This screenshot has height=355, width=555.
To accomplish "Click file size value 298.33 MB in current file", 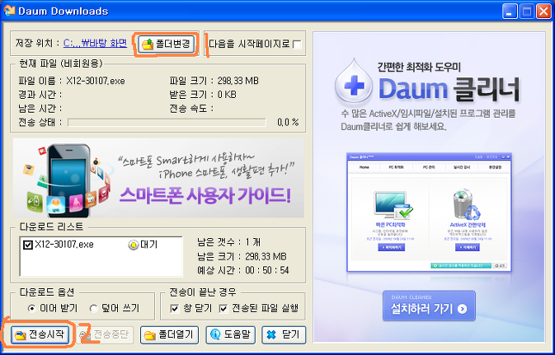I will [x=238, y=81].
